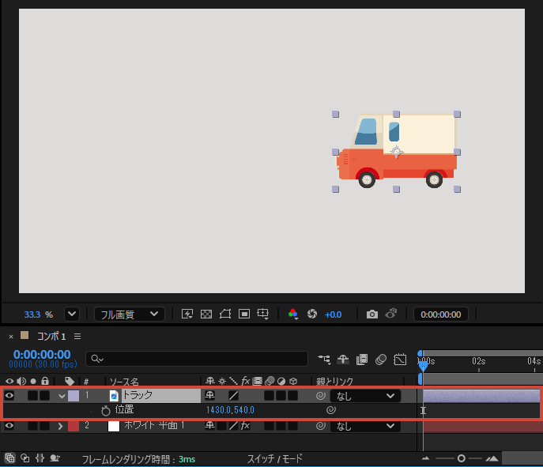Click the solo column header dot

pyautogui.click(x=33, y=381)
